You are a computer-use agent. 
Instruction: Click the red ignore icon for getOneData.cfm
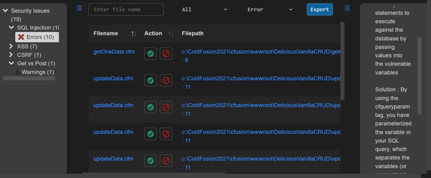pyautogui.click(x=166, y=53)
